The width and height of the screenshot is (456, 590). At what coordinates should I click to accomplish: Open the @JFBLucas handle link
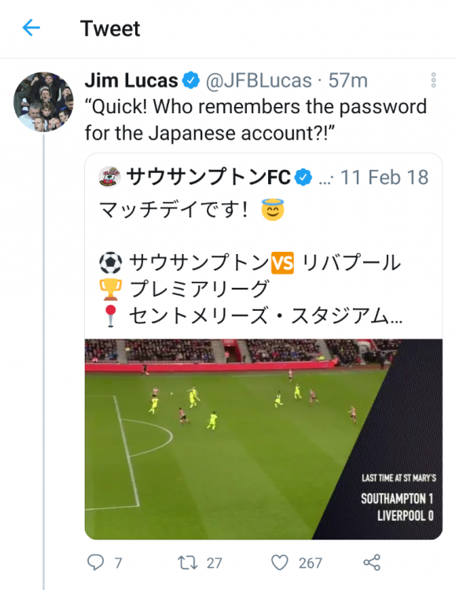(x=259, y=80)
